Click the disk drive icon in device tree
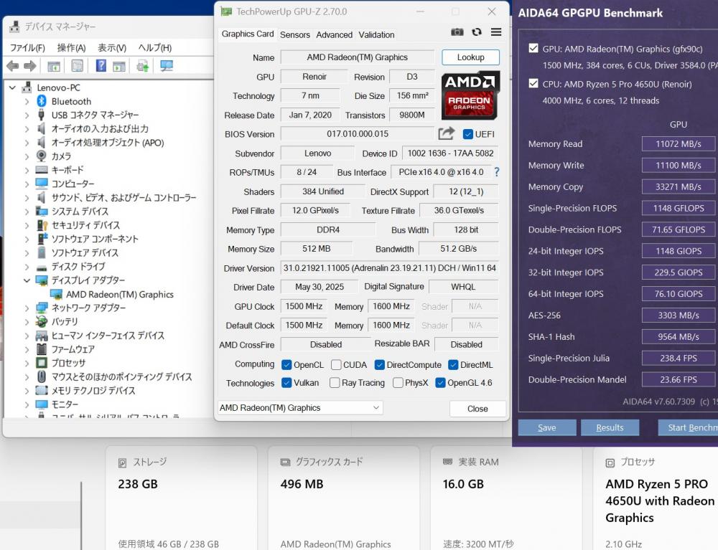 (x=42, y=267)
